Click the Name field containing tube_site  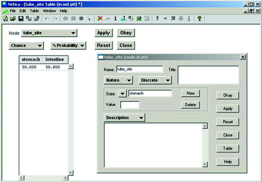[x=139, y=69]
